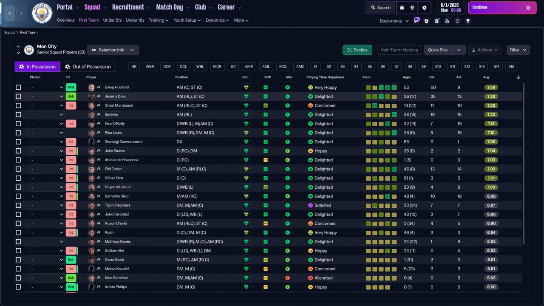The width and height of the screenshot is (544, 306).
Task: Switch to Out of Possession tab
Action: coord(88,67)
